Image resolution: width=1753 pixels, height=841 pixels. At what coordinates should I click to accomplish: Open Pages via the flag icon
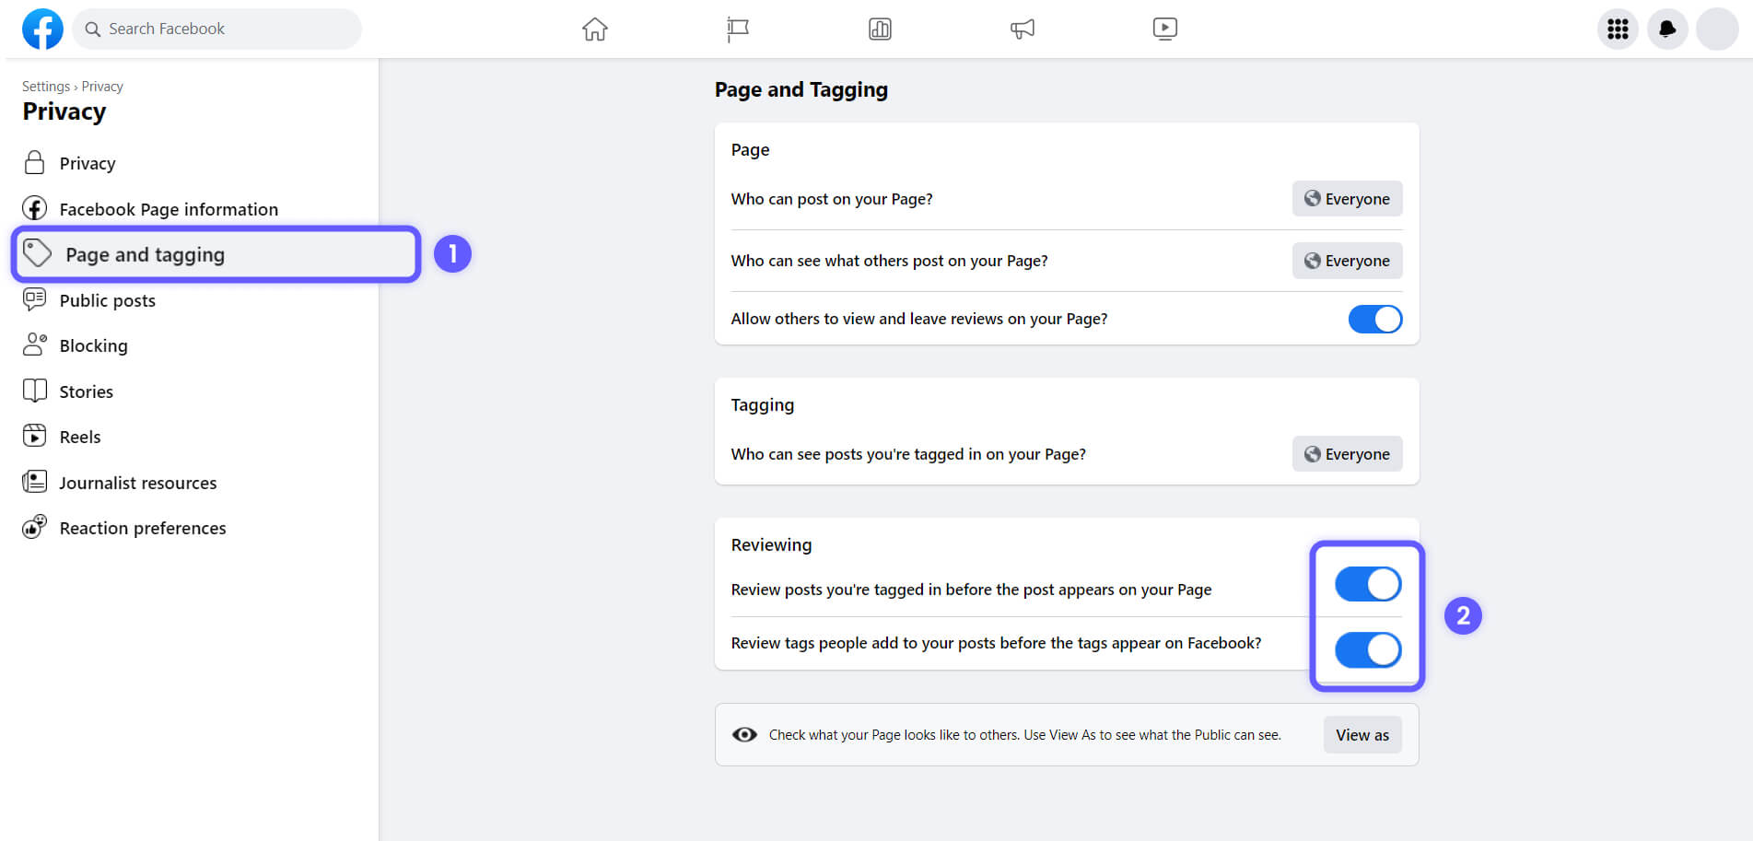coord(738,29)
